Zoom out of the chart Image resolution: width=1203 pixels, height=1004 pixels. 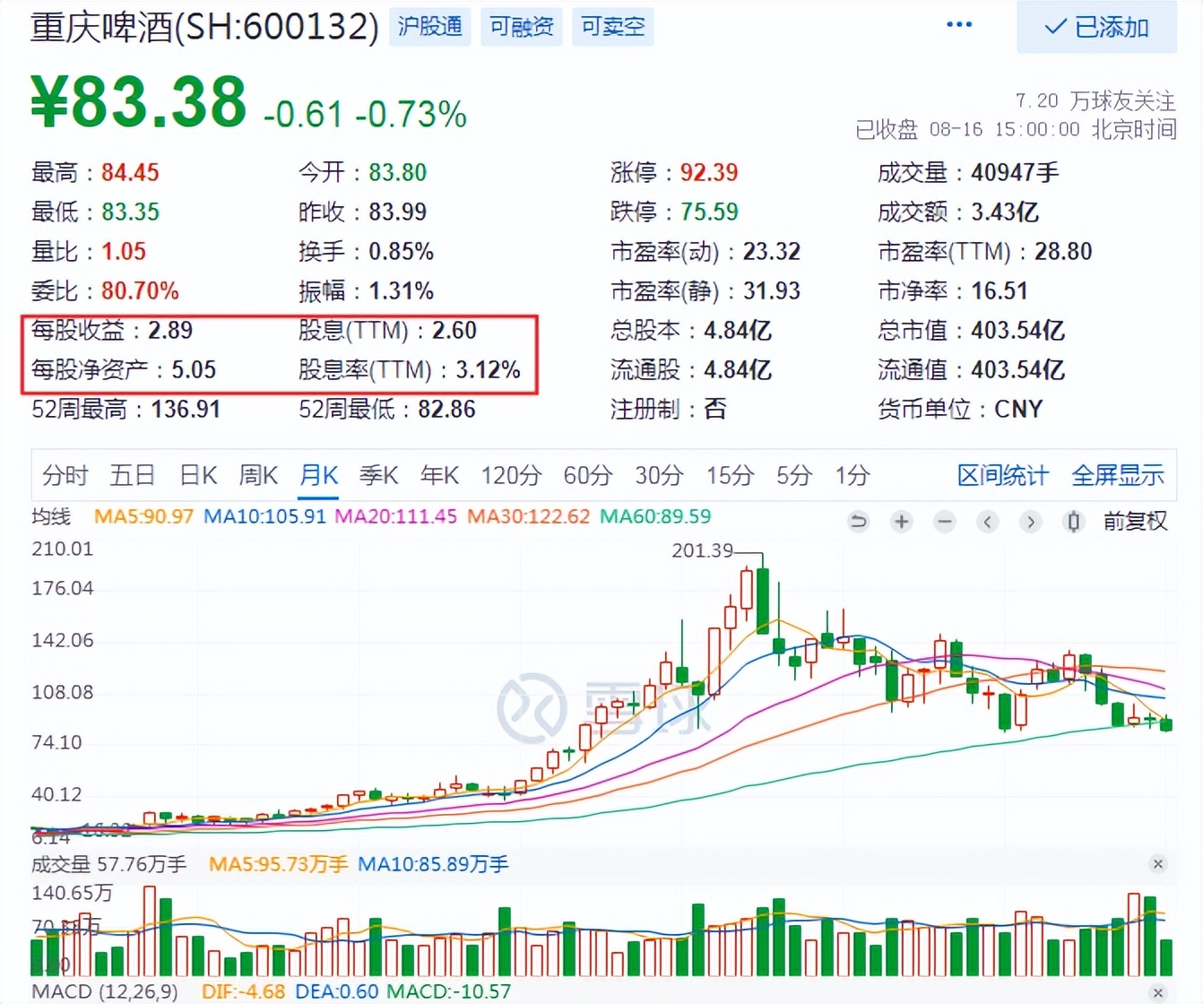pyautogui.click(x=944, y=521)
